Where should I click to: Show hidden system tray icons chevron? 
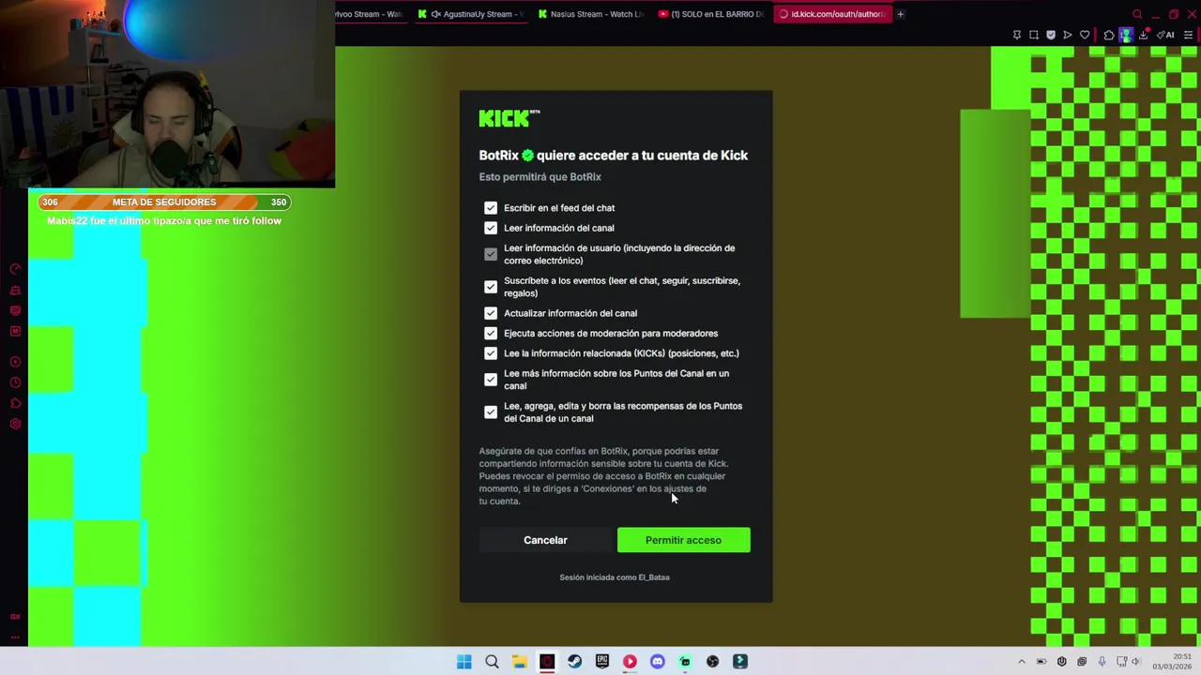click(x=1022, y=662)
